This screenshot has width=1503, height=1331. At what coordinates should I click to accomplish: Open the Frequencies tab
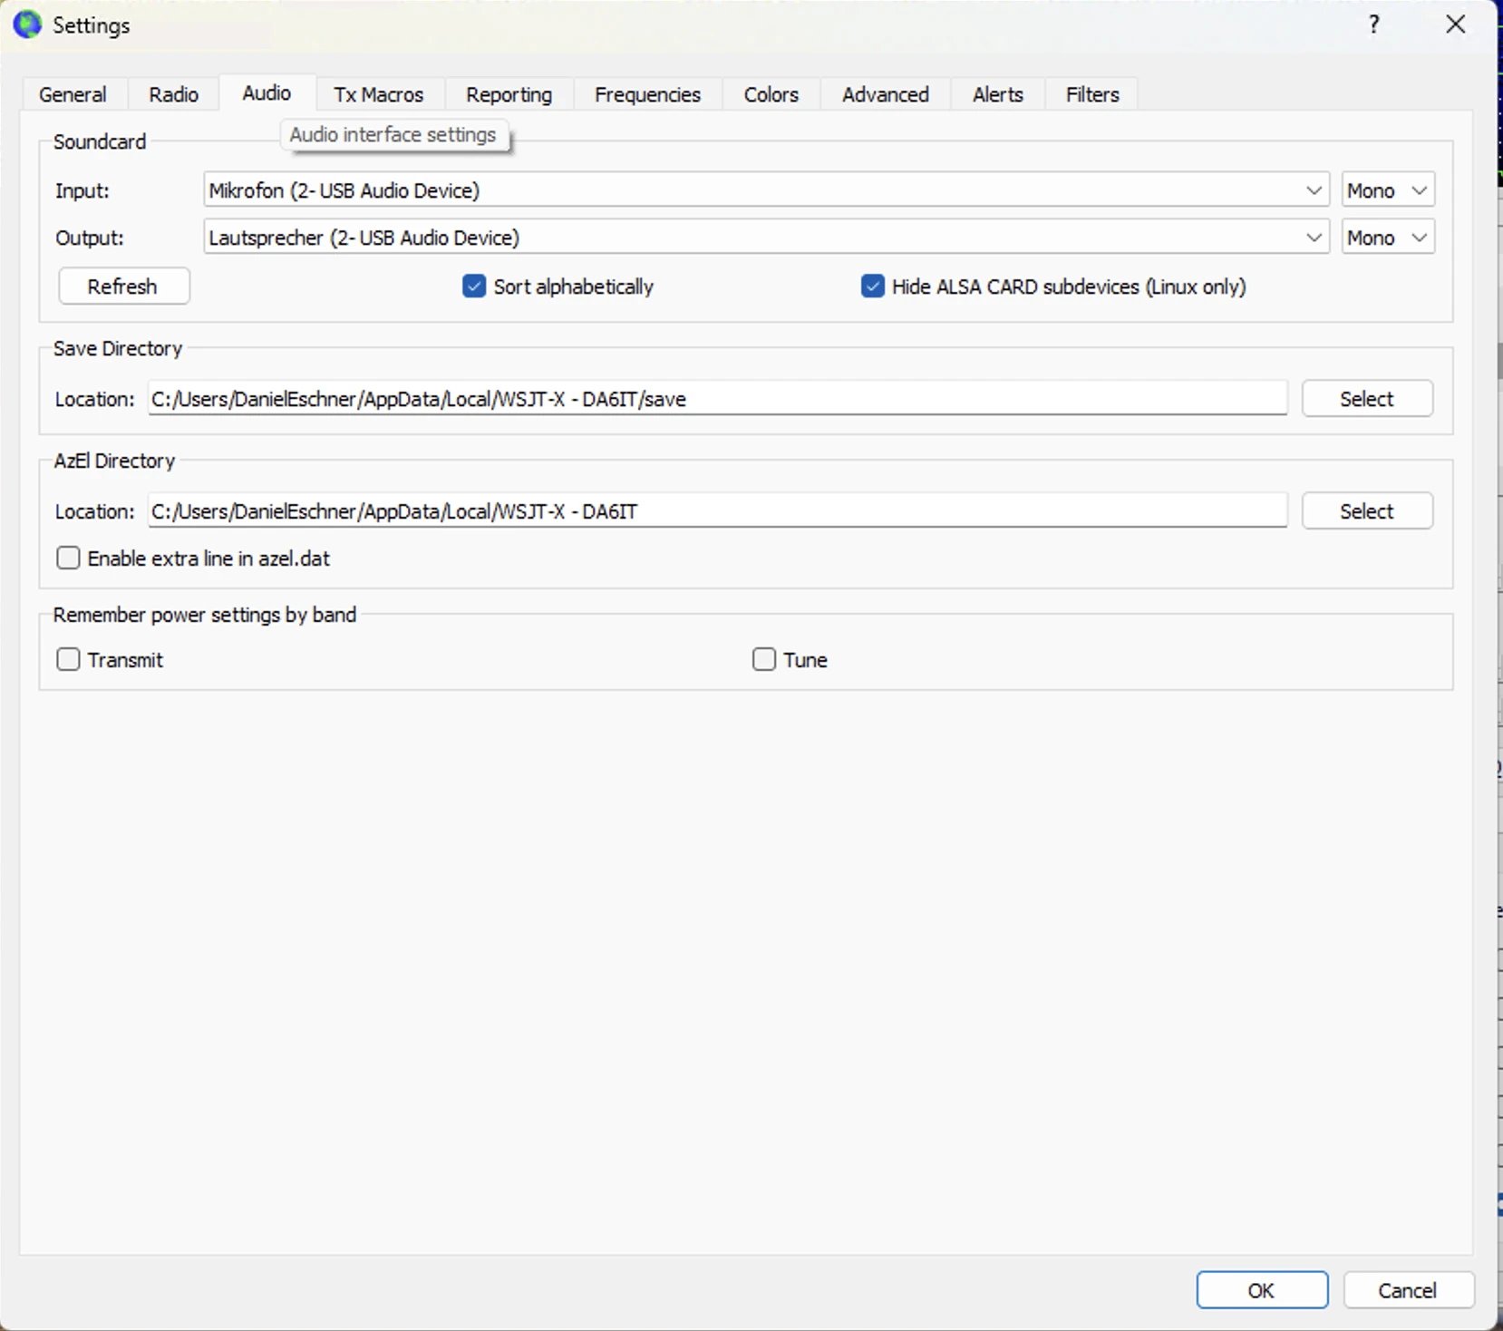(x=647, y=94)
